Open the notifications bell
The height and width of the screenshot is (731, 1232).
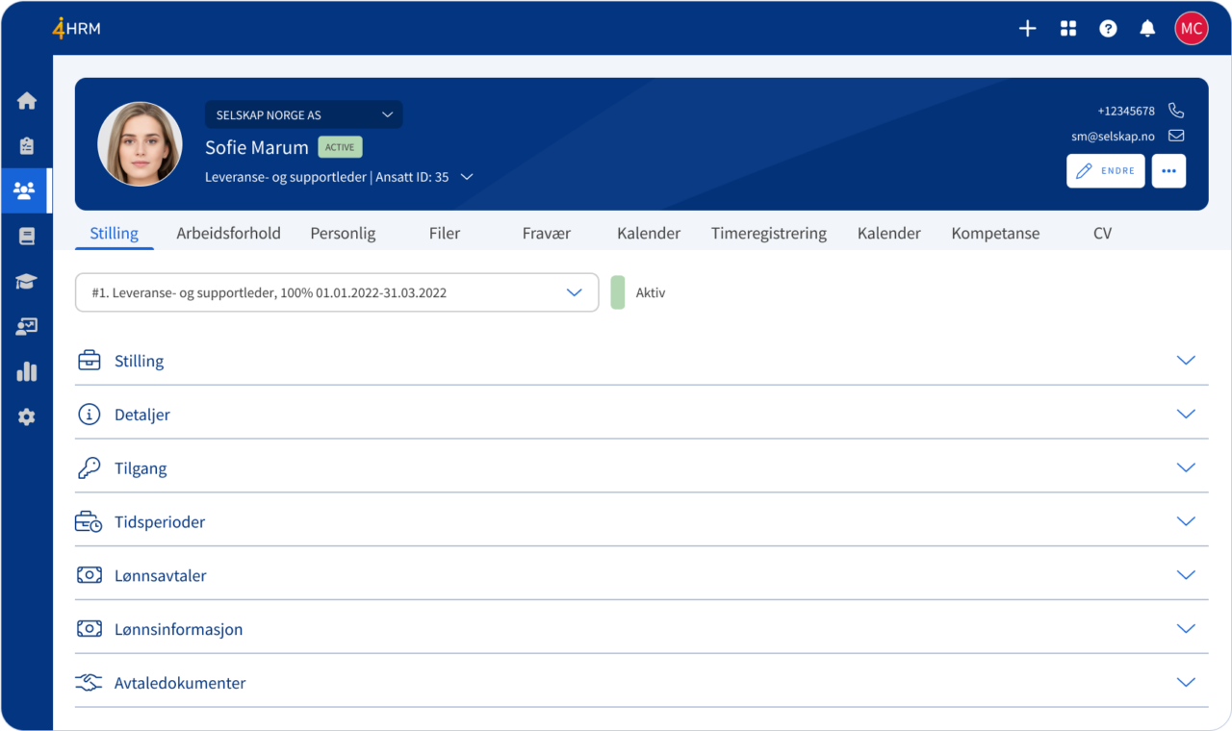pos(1147,28)
